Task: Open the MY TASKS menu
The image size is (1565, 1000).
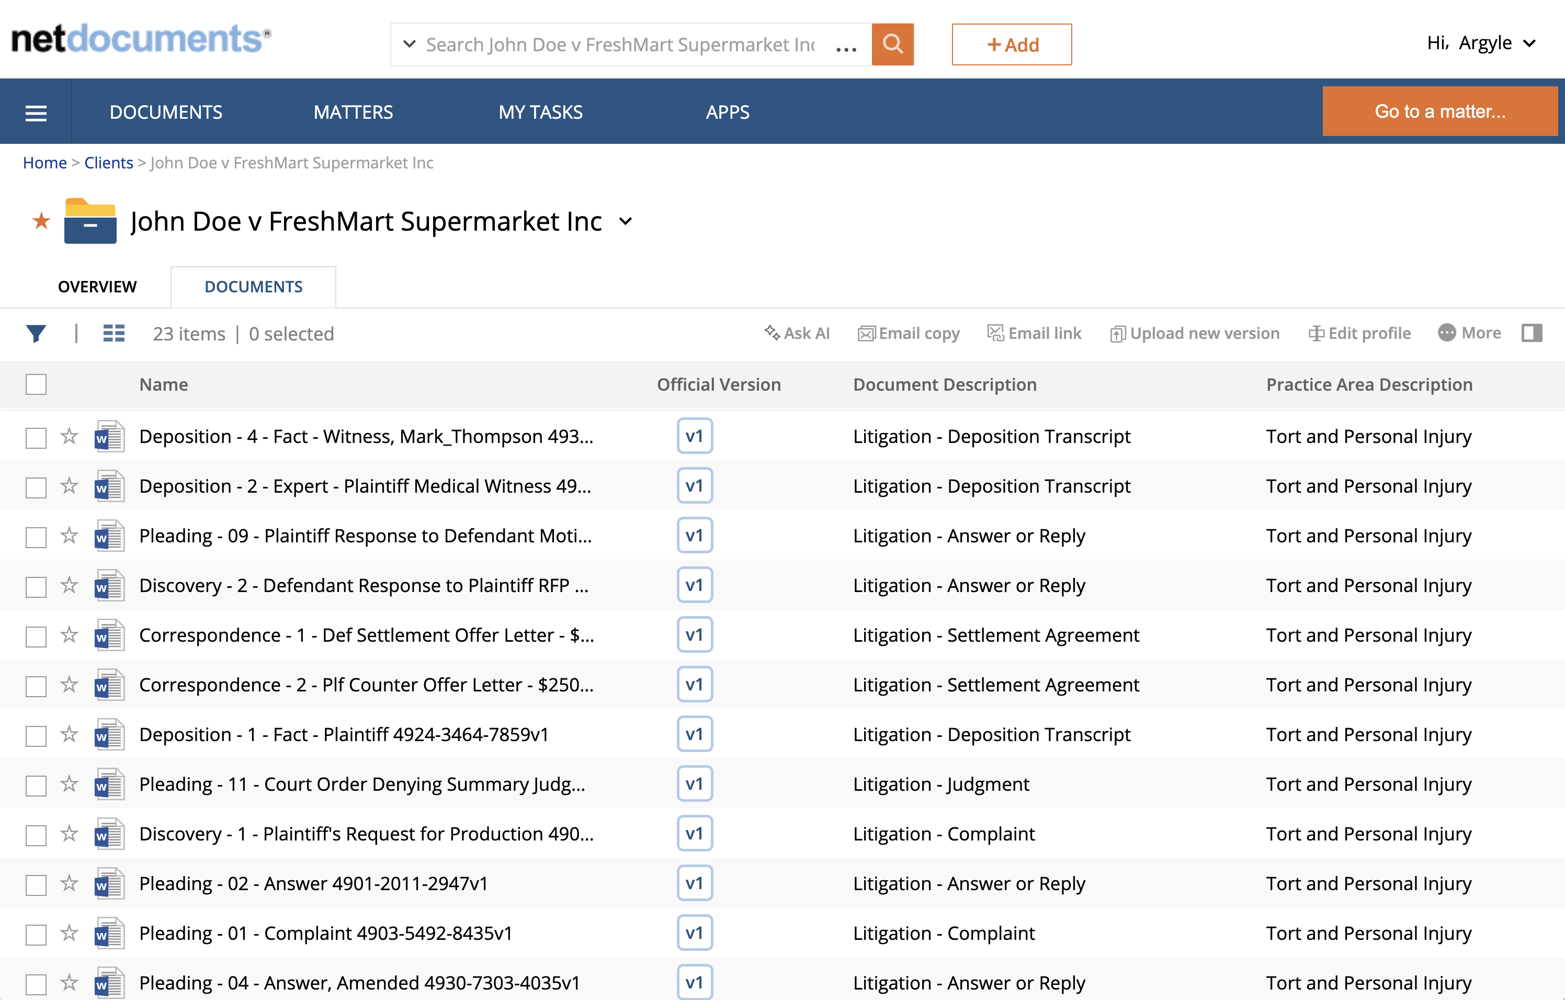Action: tap(541, 111)
